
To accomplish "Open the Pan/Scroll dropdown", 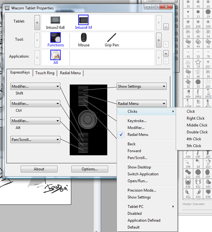I will (x=35, y=140).
